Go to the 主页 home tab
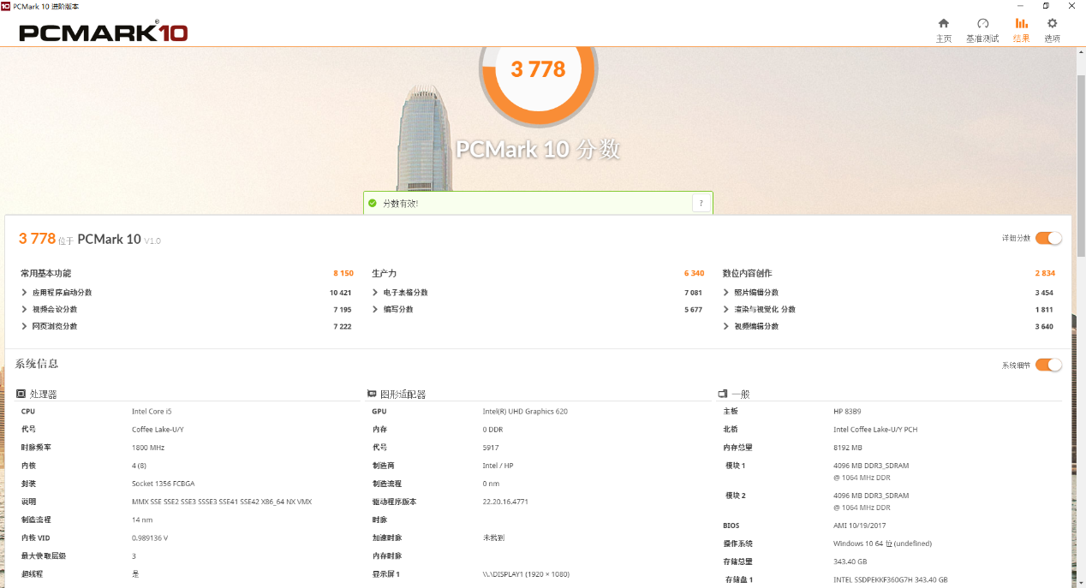 tap(943, 30)
